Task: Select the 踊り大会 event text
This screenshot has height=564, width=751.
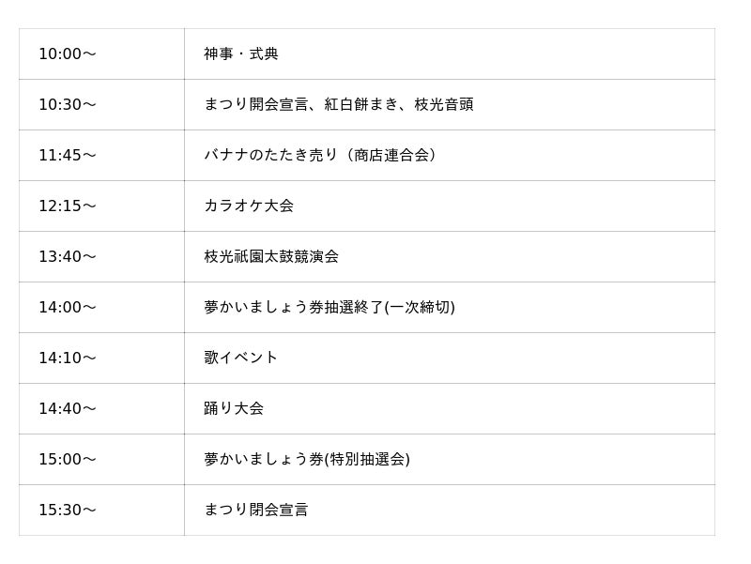Action: [234, 409]
